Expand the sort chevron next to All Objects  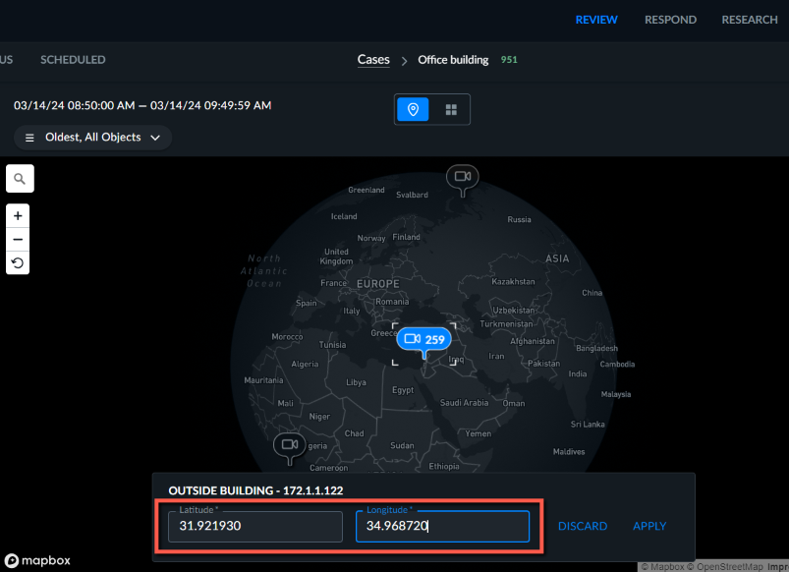(x=155, y=138)
